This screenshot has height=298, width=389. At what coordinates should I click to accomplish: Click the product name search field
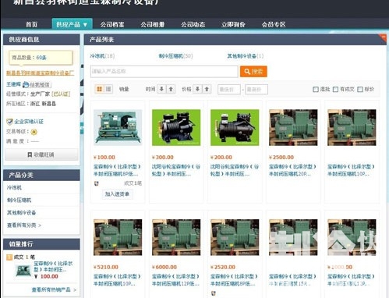164,72
